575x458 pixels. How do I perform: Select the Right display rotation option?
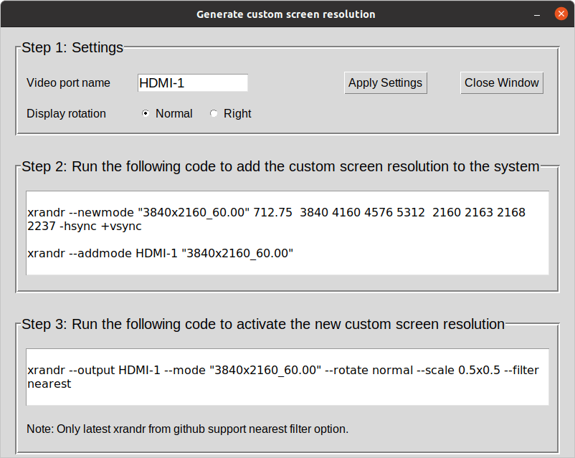[x=212, y=113]
